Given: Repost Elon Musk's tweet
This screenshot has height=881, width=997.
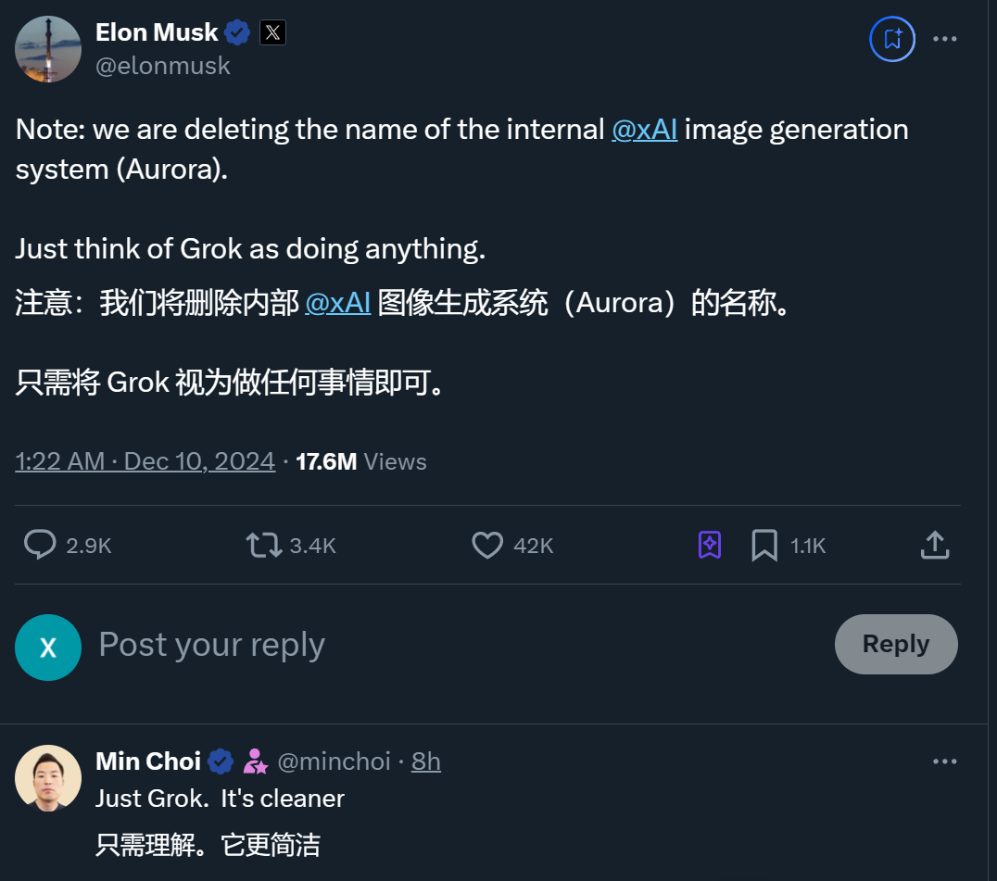Looking at the screenshot, I should [265, 545].
